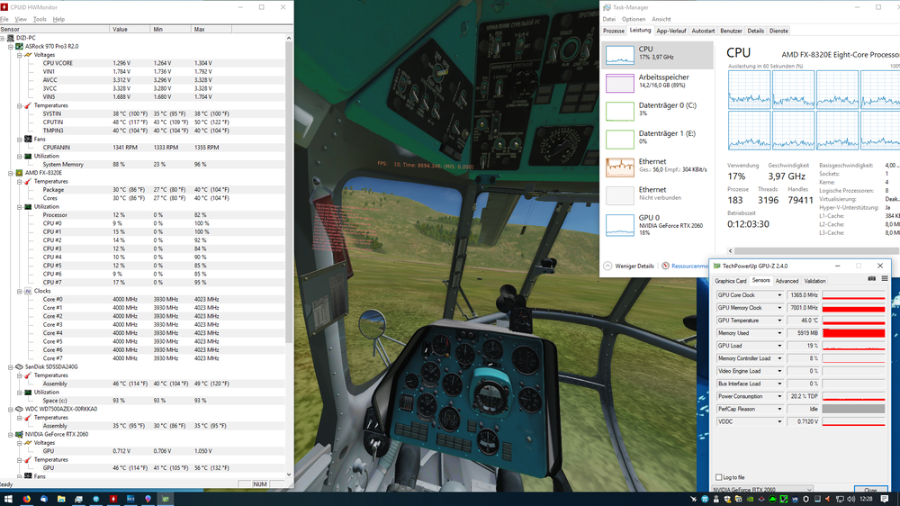Click the GPU-Z green taskbar icon
Image resolution: width=900 pixels, height=506 pixels.
point(166,499)
